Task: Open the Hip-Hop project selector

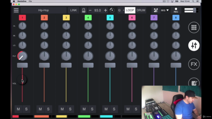Action: 43,10
